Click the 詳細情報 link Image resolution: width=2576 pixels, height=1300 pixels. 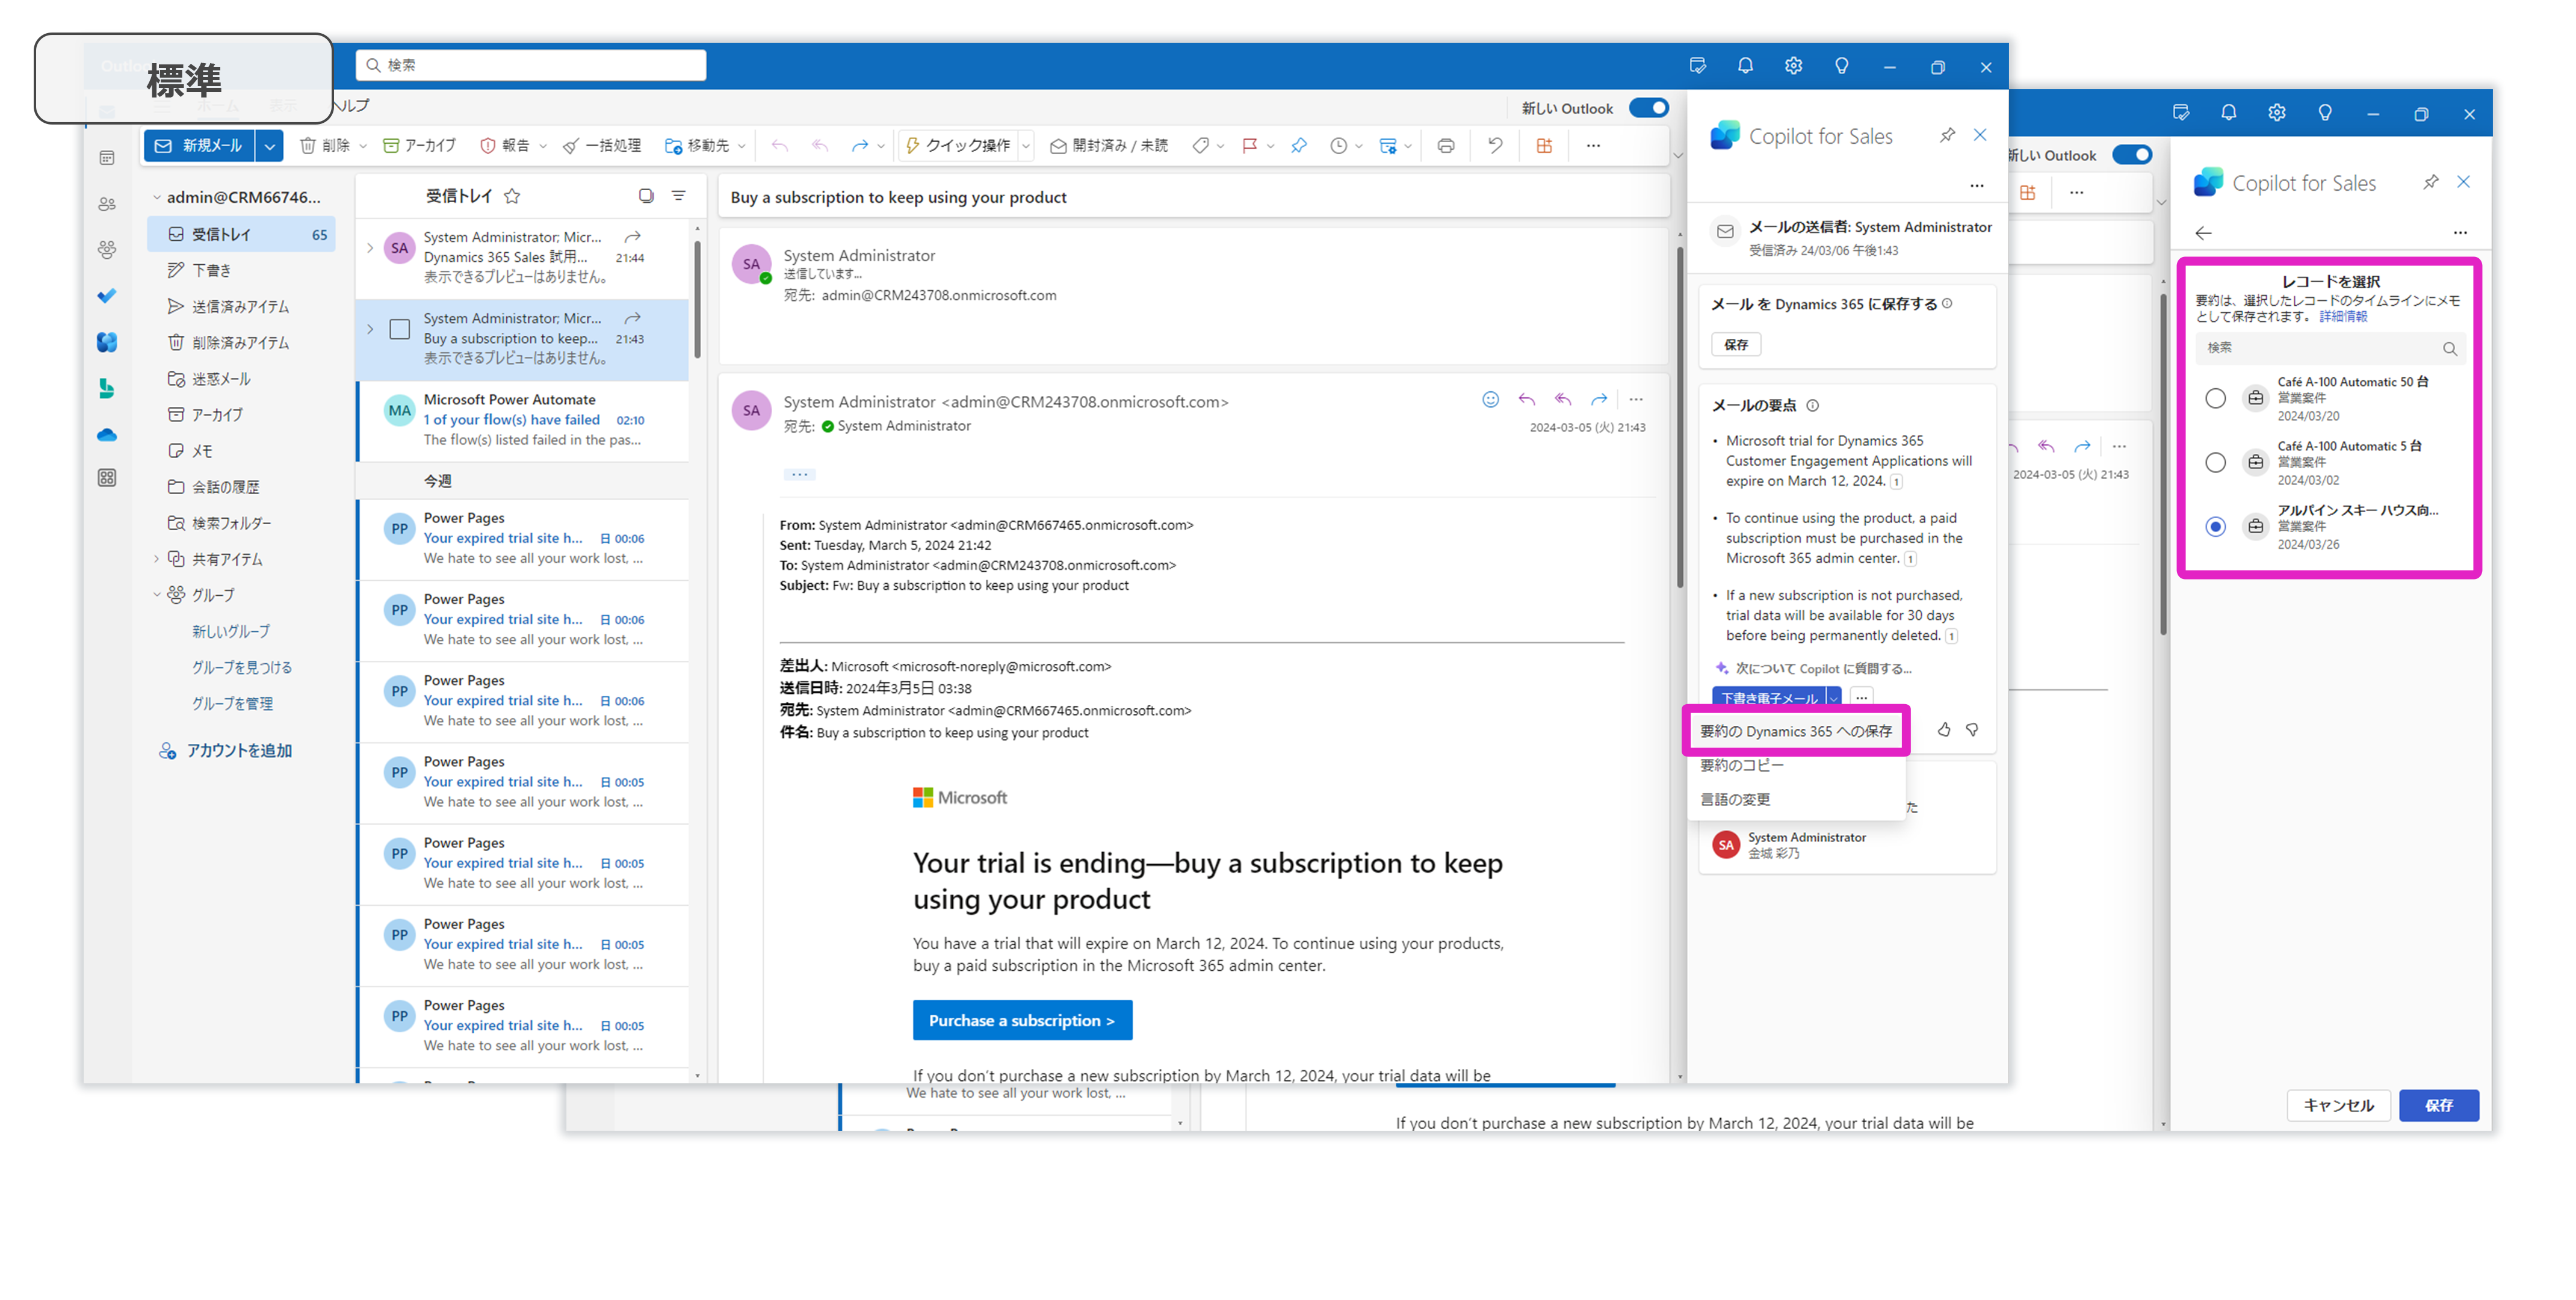(2343, 316)
